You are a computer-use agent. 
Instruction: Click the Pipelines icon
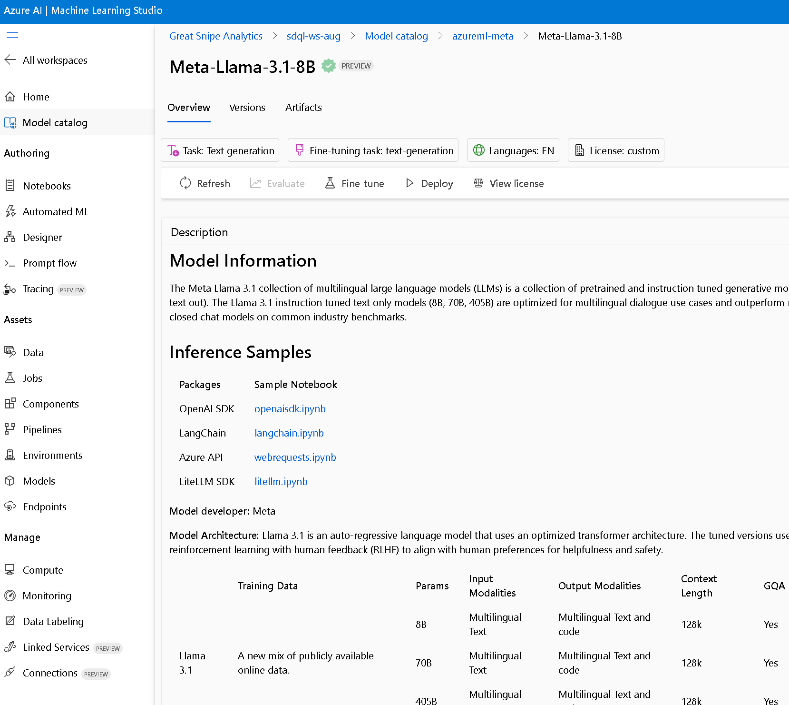click(x=10, y=429)
